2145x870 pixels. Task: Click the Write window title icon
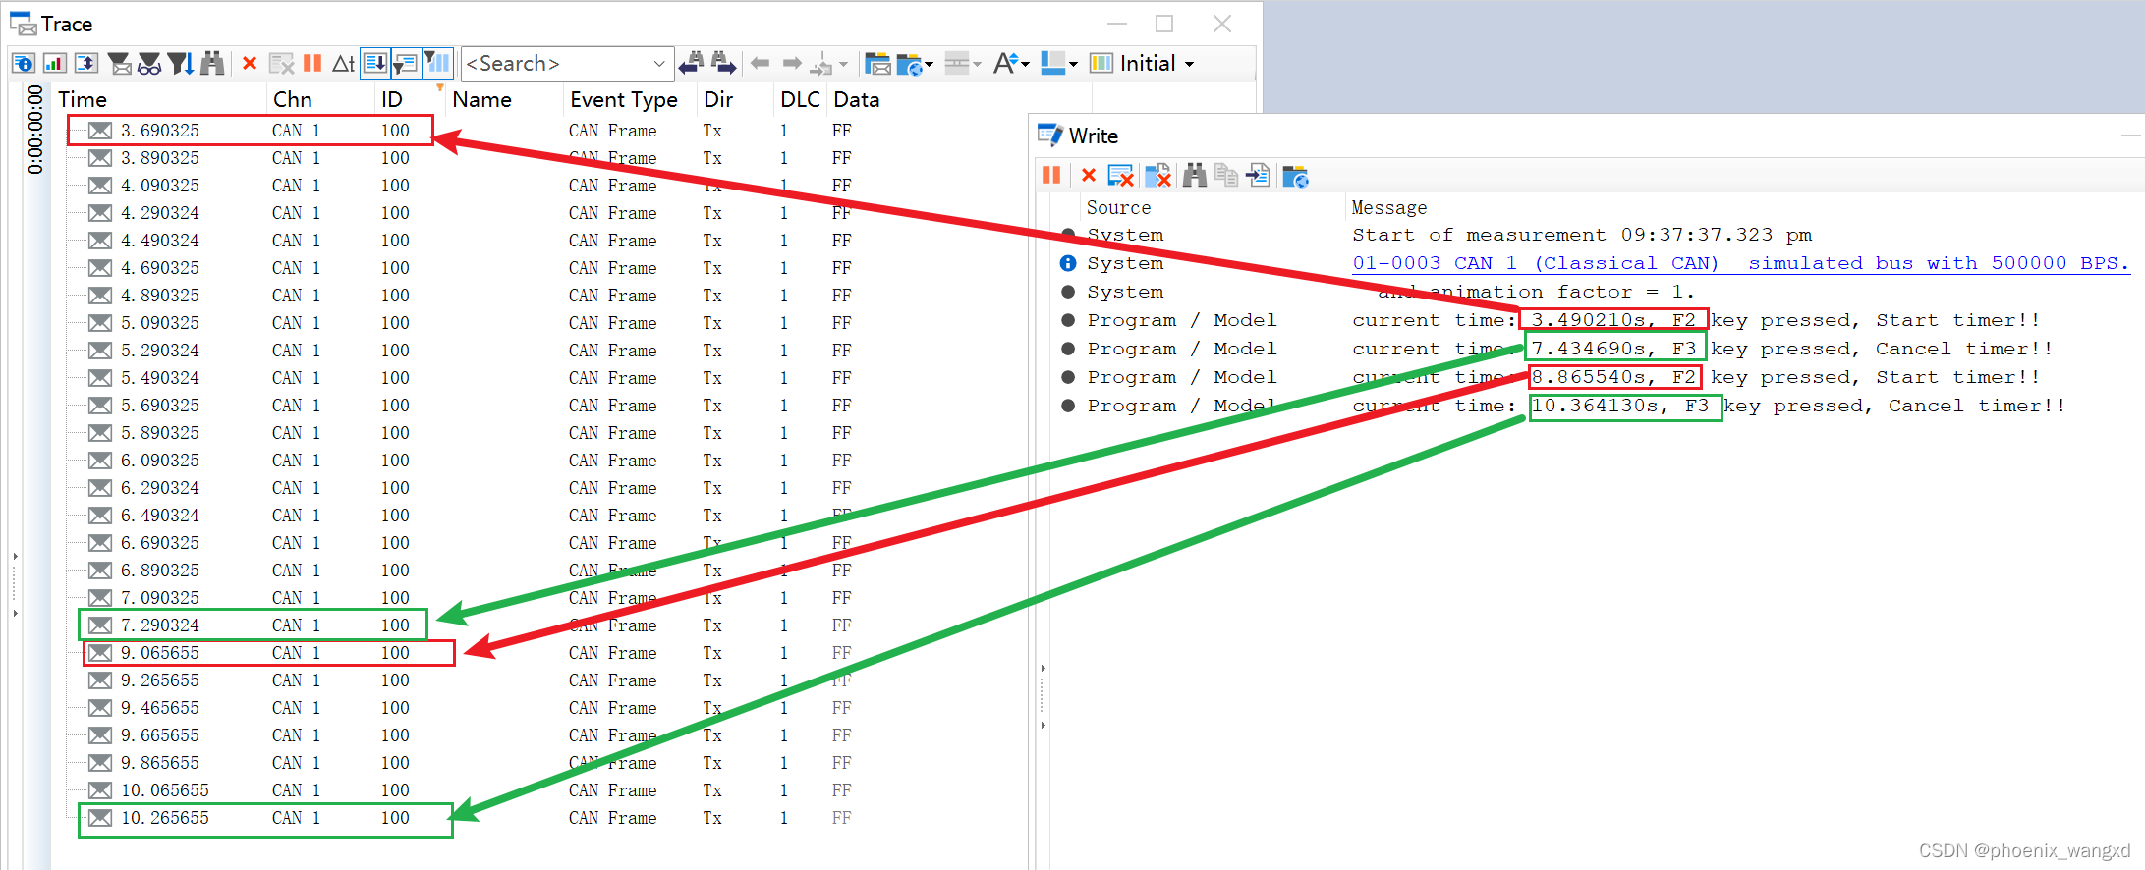coord(1050,136)
